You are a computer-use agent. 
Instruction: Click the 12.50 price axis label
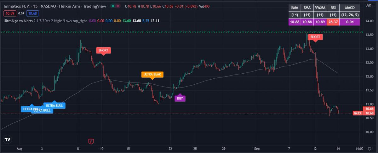tap(369, 63)
